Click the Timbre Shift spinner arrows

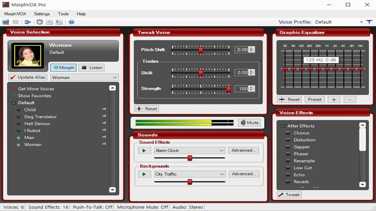pos(251,73)
